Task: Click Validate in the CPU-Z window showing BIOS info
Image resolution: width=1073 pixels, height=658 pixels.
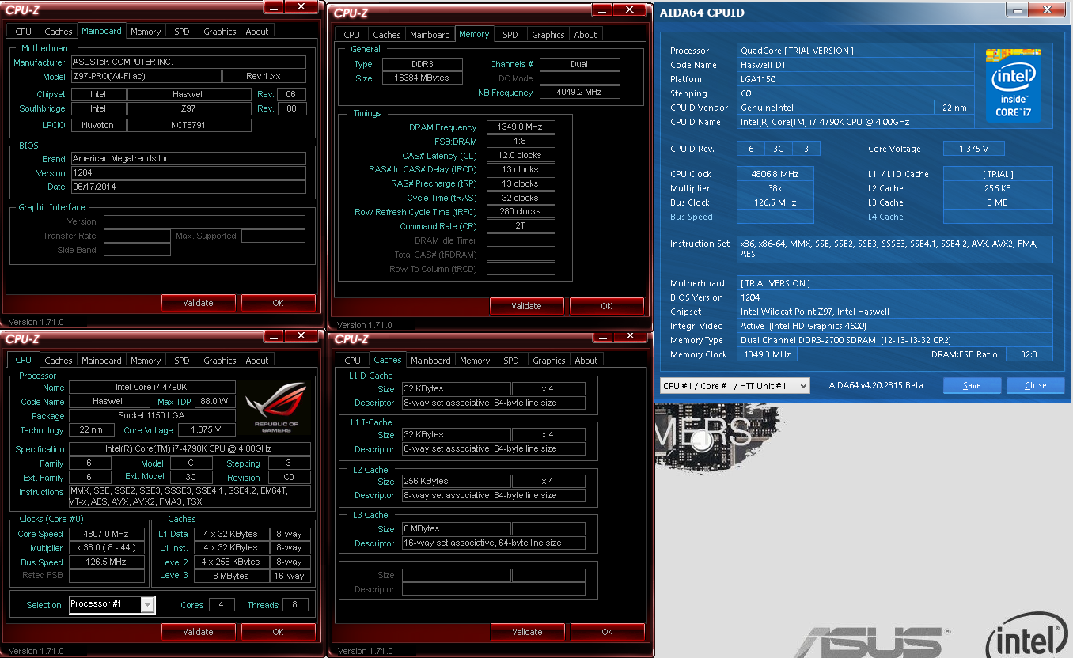Action: [x=198, y=303]
